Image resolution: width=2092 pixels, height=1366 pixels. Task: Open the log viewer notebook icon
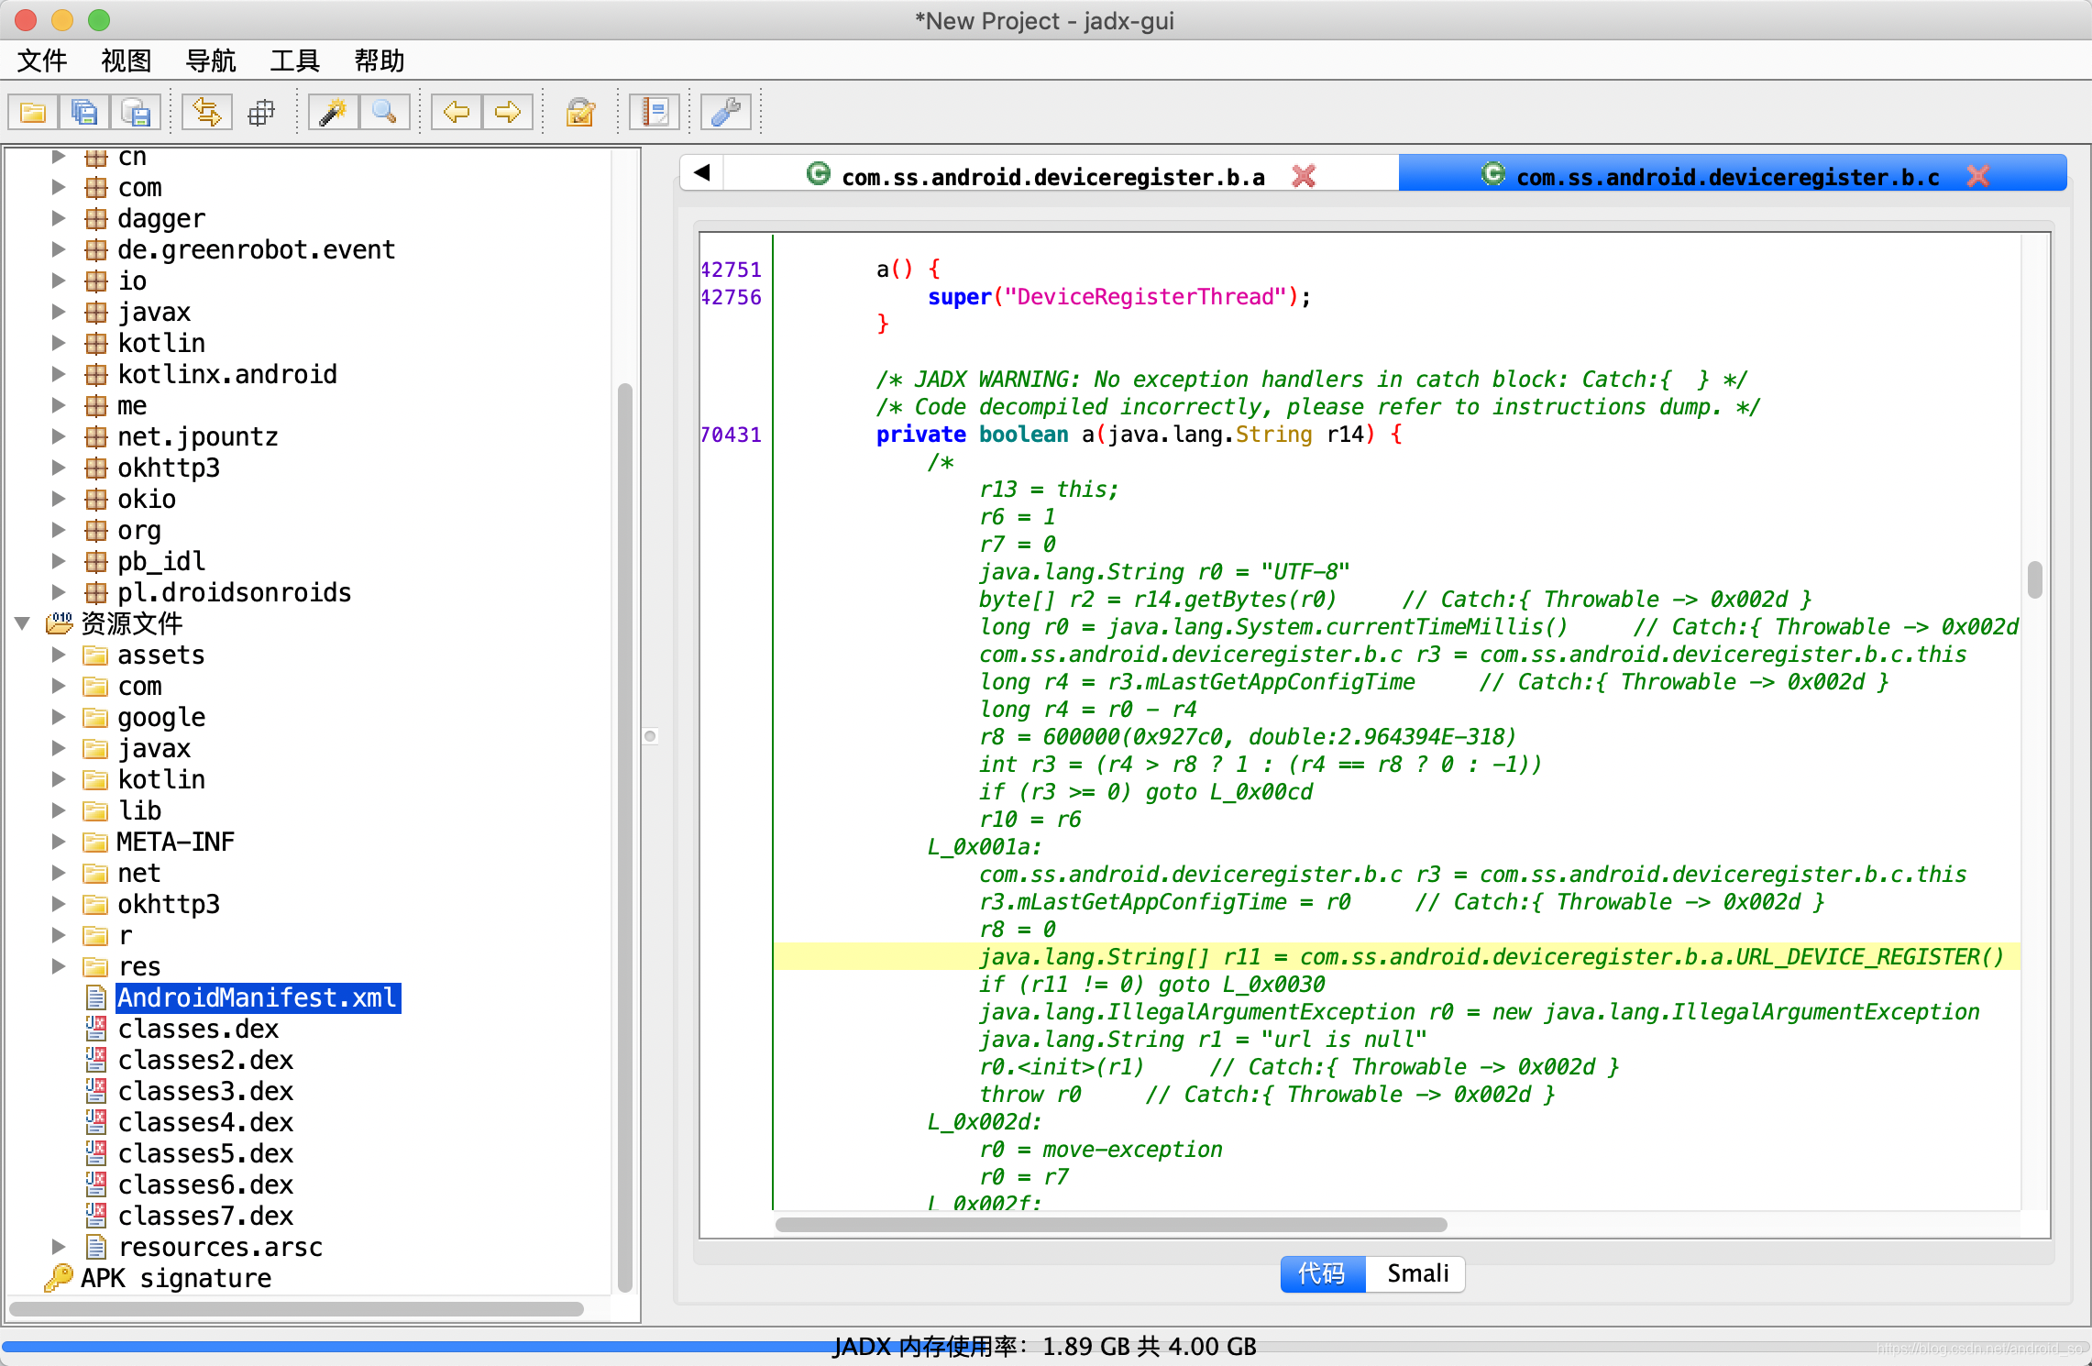tap(654, 112)
